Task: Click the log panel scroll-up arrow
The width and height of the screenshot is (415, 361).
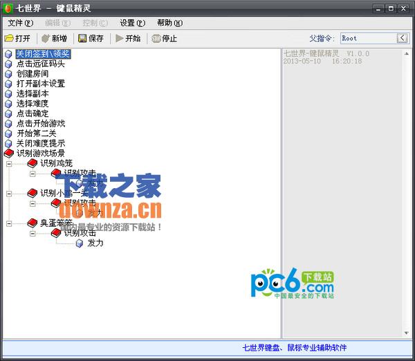Action: coord(406,54)
